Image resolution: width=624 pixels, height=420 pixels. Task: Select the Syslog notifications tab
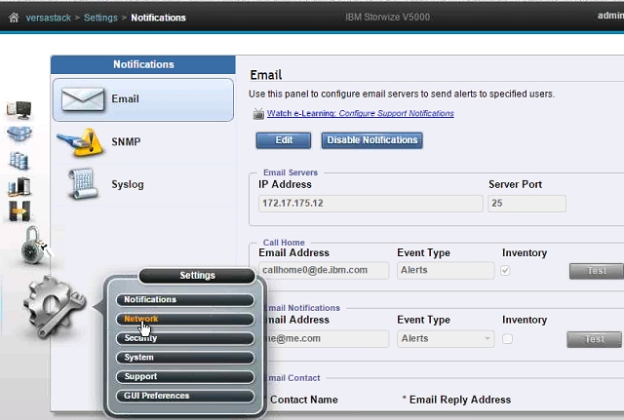143,184
